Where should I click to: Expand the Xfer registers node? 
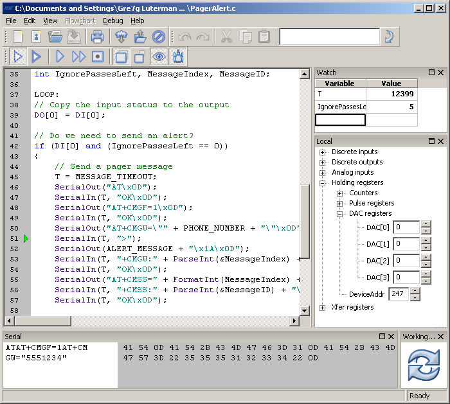[323, 308]
